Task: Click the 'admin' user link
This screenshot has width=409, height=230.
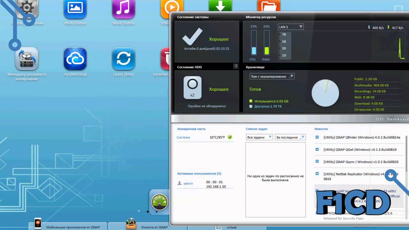Action: coord(188,183)
